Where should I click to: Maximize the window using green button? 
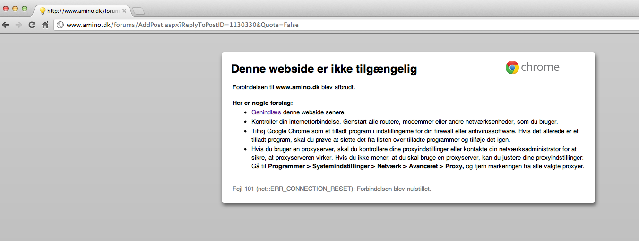24,9
